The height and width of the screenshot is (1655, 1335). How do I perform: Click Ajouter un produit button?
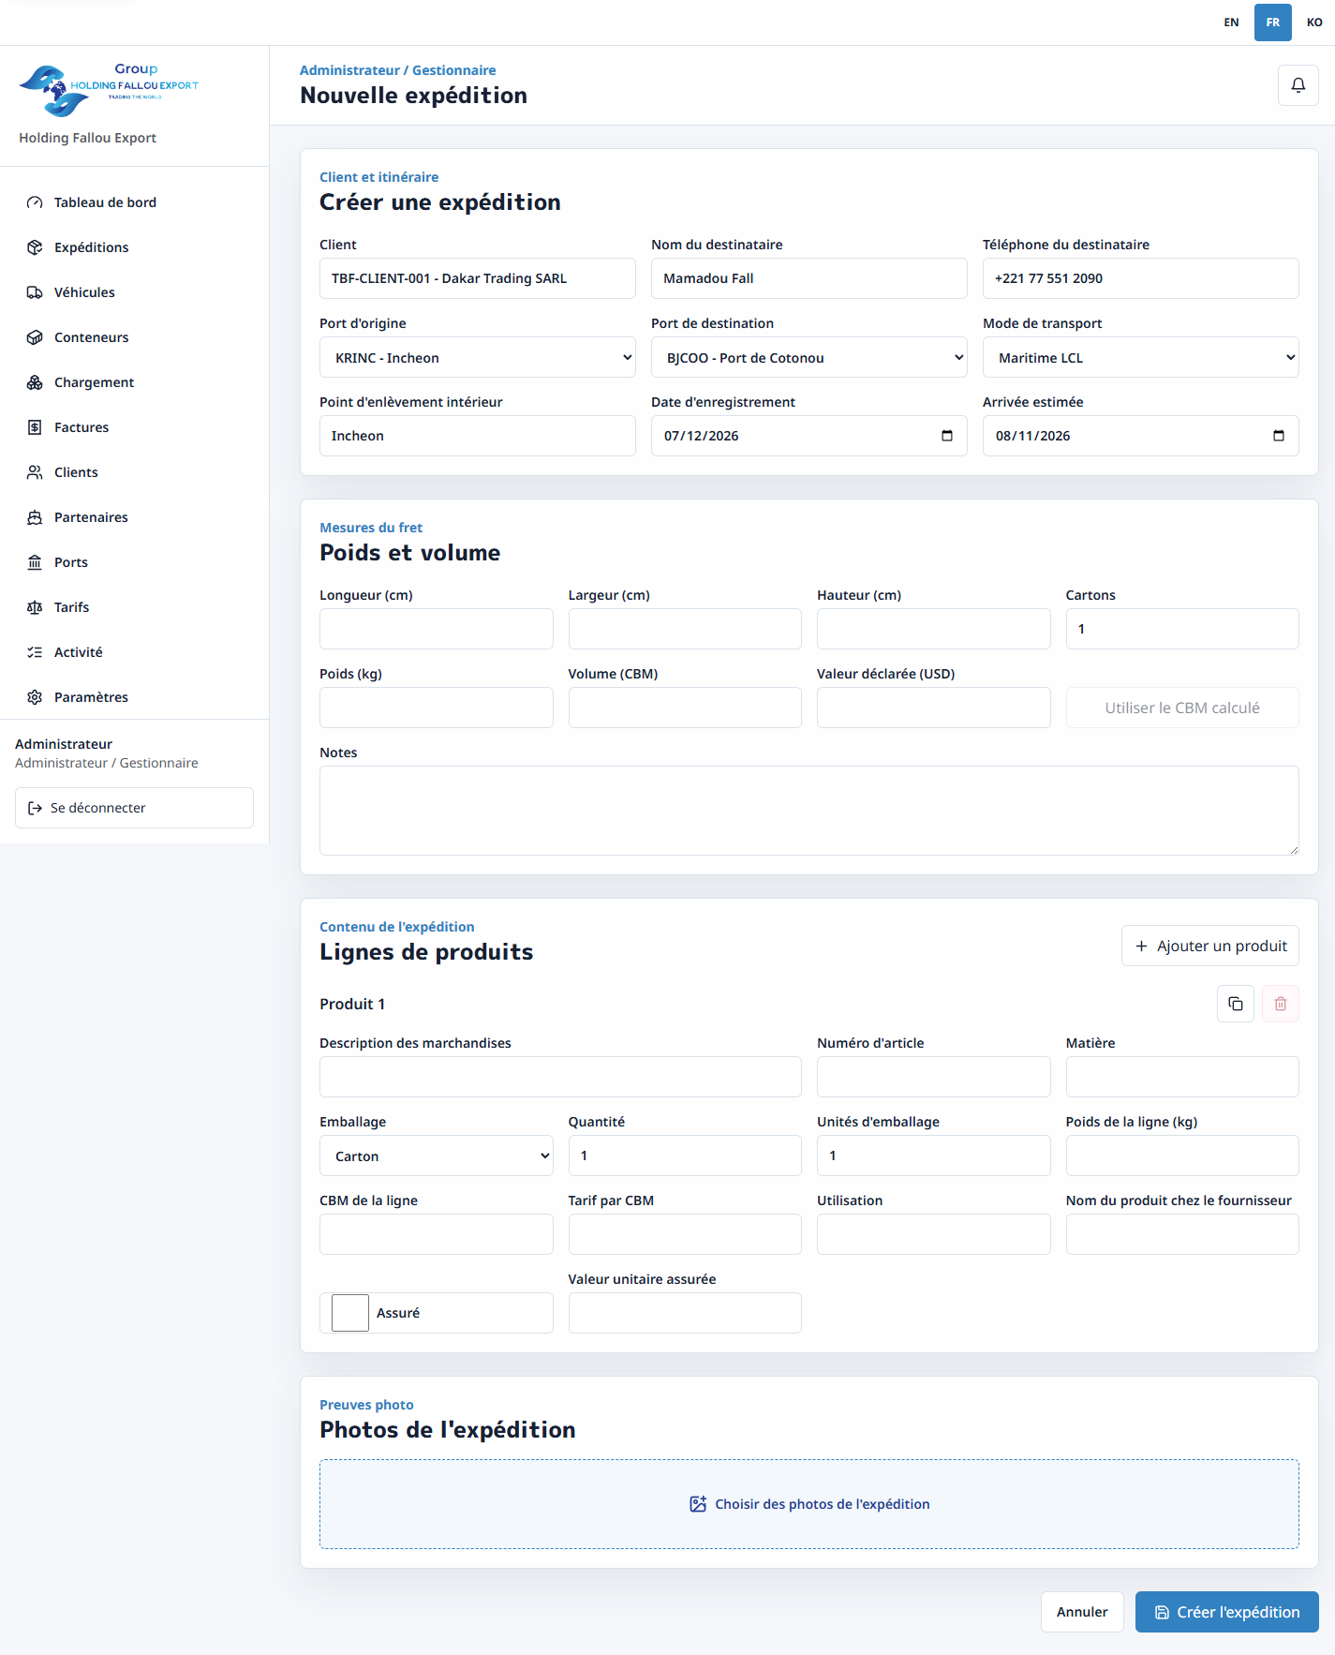click(1210, 946)
